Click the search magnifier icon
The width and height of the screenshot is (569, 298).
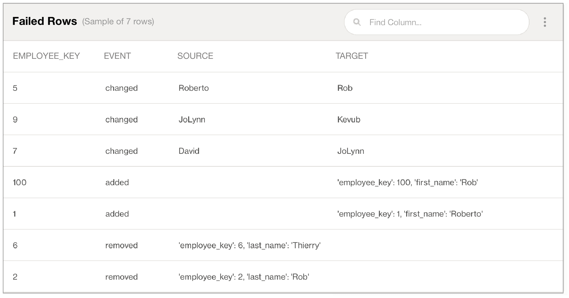[357, 22]
